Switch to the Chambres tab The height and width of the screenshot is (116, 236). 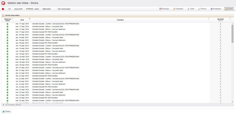[178, 9]
